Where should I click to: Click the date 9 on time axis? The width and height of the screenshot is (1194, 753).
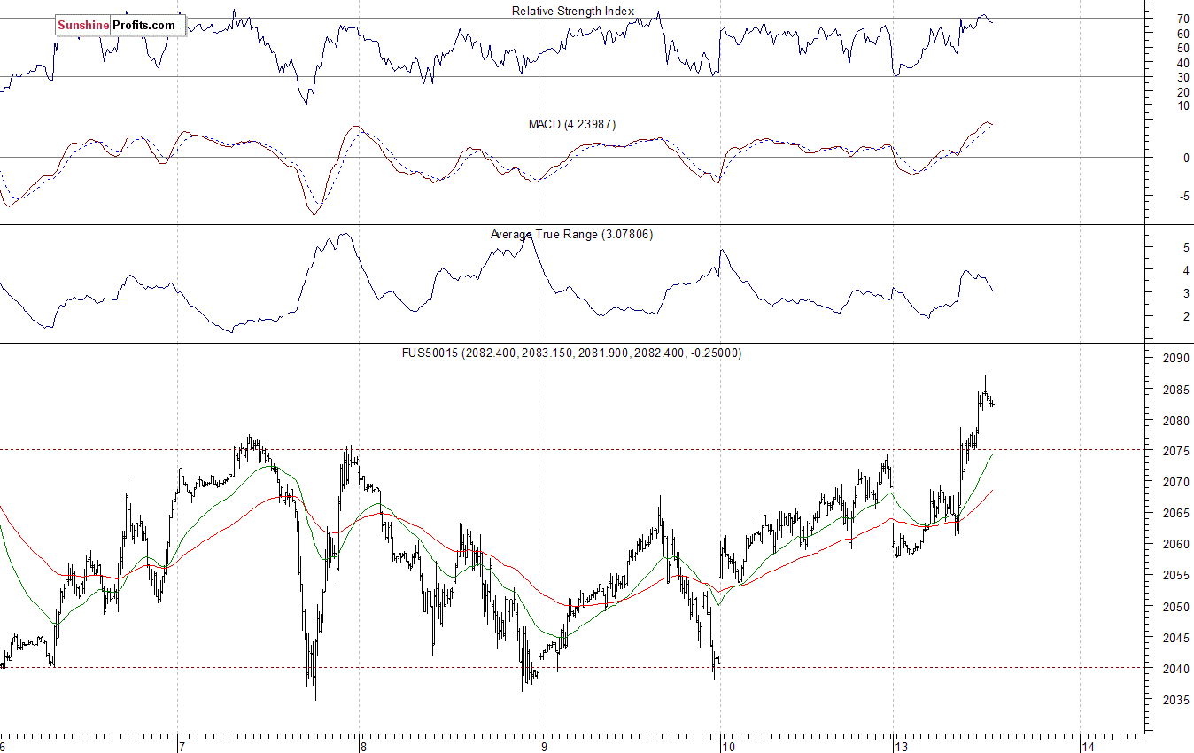tap(544, 747)
